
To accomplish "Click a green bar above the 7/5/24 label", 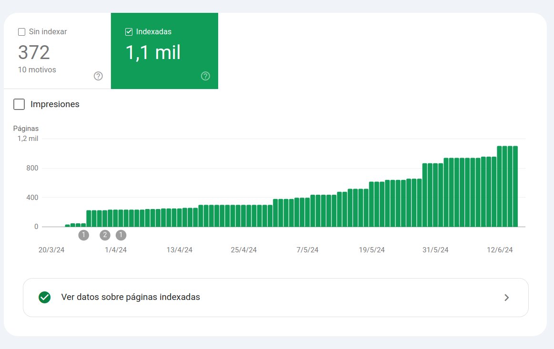I will coord(307,209).
